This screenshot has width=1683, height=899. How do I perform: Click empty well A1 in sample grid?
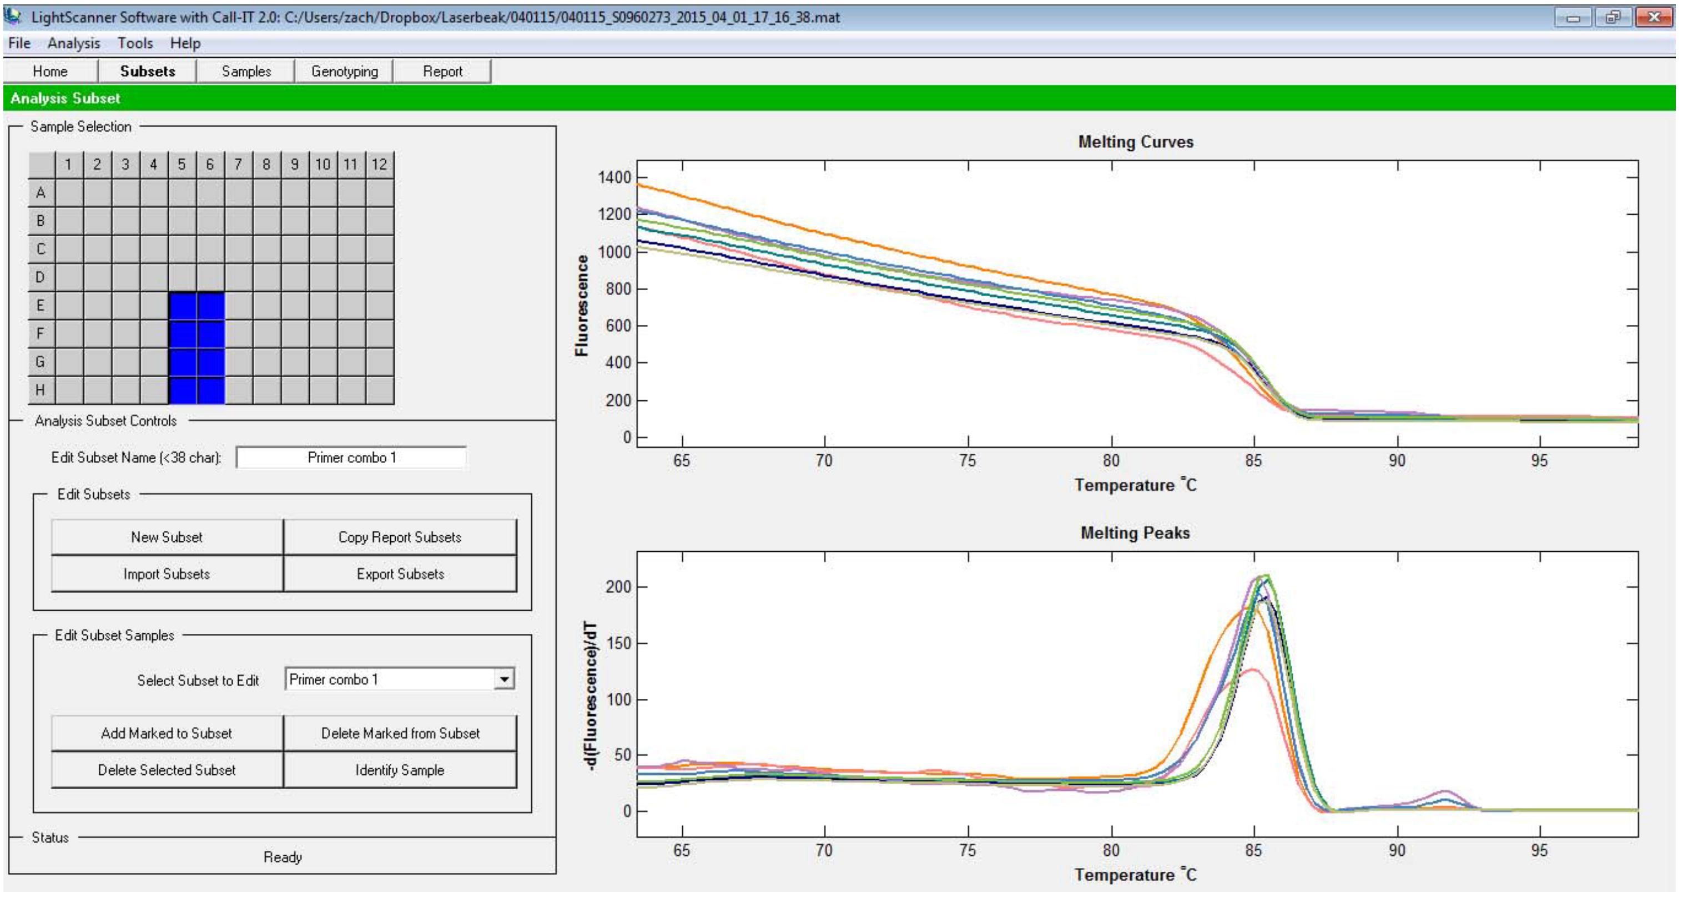[x=69, y=192]
